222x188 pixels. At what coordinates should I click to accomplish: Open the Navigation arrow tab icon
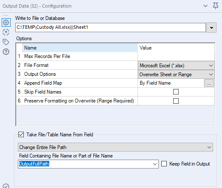6,32
